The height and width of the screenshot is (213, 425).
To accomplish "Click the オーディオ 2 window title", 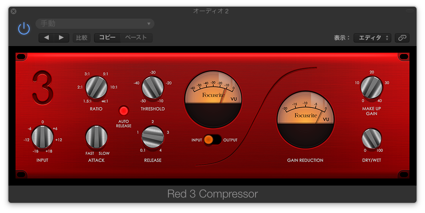I will pyautogui.click(x=211, y=11).
